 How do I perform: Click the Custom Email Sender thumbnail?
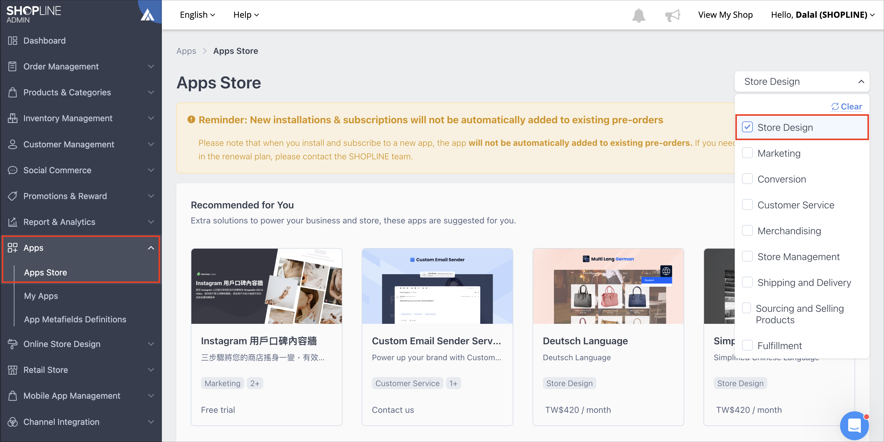437,286
